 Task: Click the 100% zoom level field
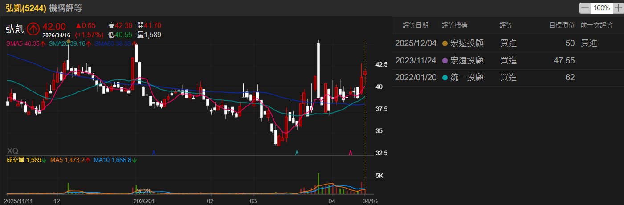click(601, 8)
